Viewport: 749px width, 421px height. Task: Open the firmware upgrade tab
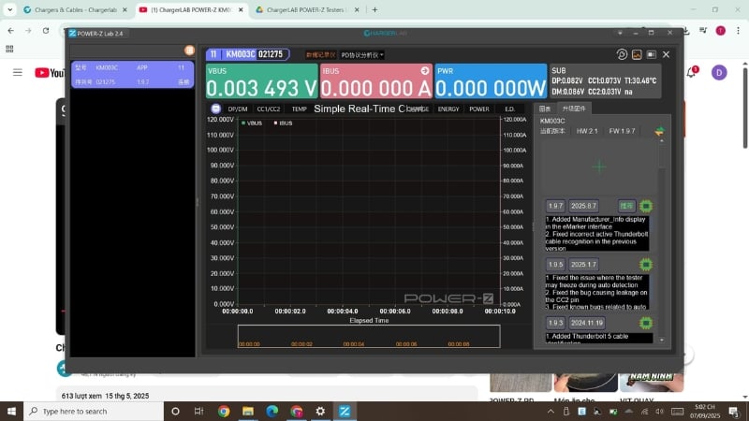[574, 109]
